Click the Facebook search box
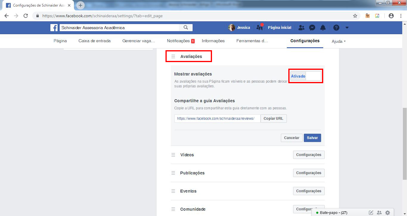 [x=119, y=28]
